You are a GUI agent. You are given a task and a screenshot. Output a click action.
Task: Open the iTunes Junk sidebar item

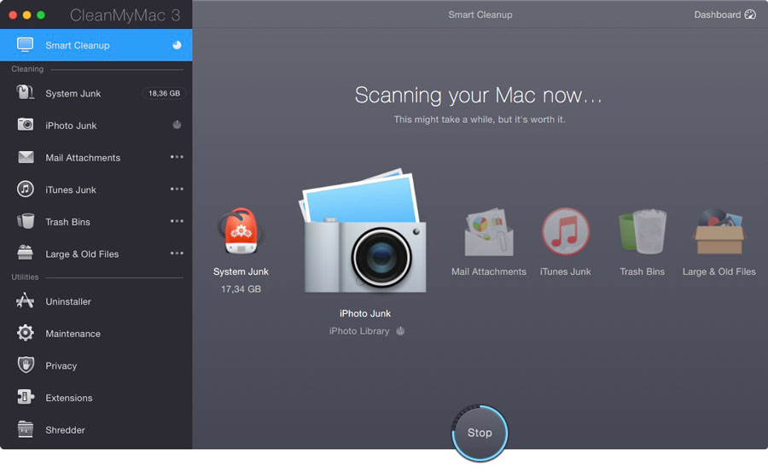click(96, 189)
